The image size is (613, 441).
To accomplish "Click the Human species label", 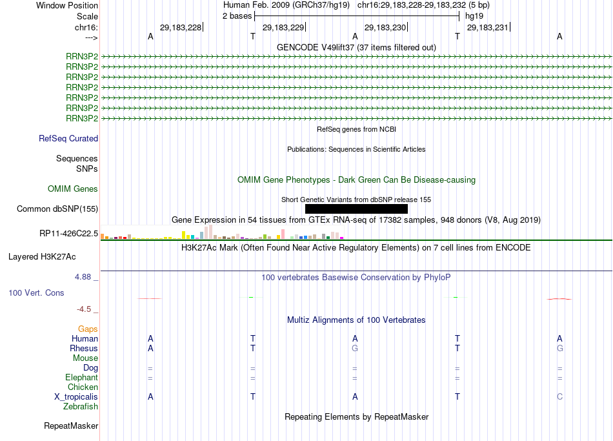I will (x=85, y=339).
